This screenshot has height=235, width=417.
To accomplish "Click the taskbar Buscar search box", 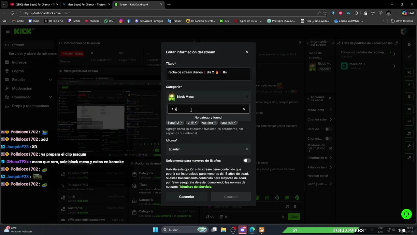I will [x=185, y=230].
